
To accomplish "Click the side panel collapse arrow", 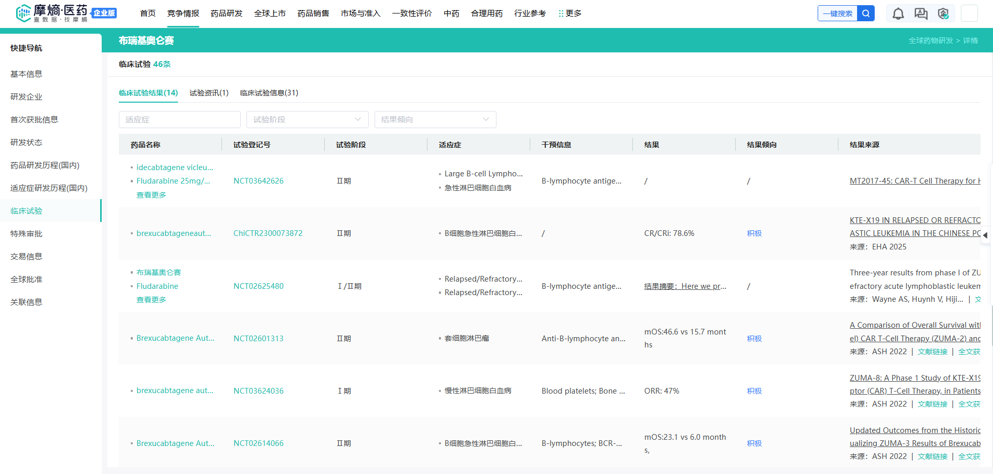I will pos(985,235).
